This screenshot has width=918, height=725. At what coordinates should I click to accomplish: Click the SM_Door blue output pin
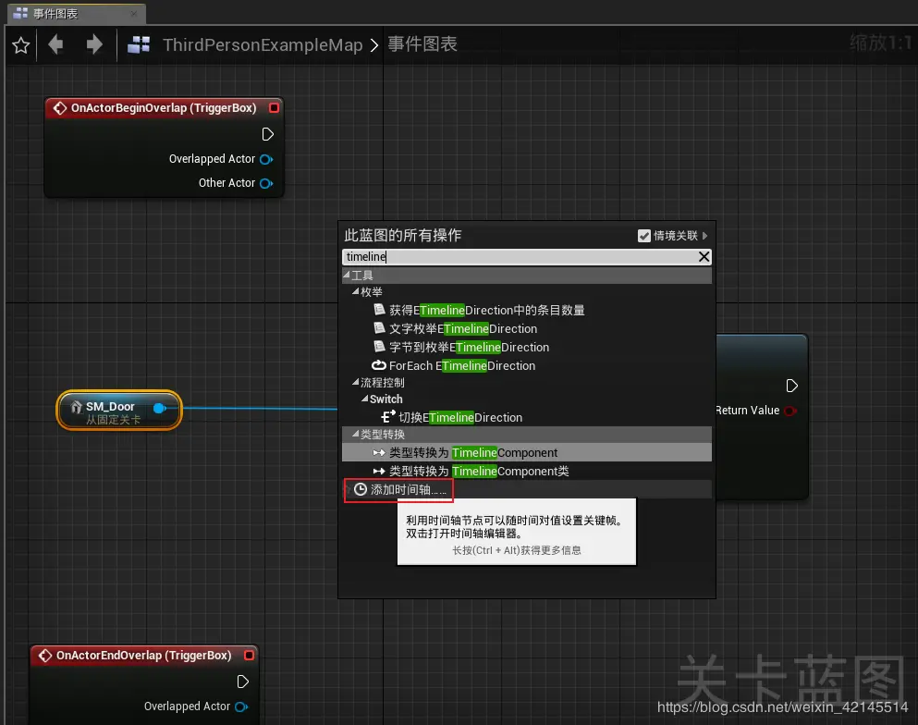159,408
